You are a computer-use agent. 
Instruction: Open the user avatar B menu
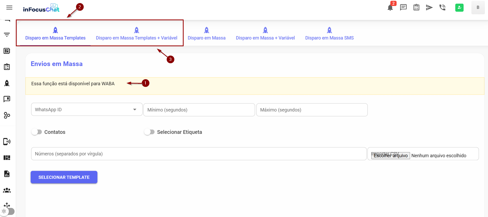(x=478, y=8)
